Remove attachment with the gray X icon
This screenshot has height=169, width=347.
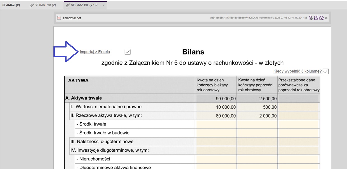(x=326, y=18)
